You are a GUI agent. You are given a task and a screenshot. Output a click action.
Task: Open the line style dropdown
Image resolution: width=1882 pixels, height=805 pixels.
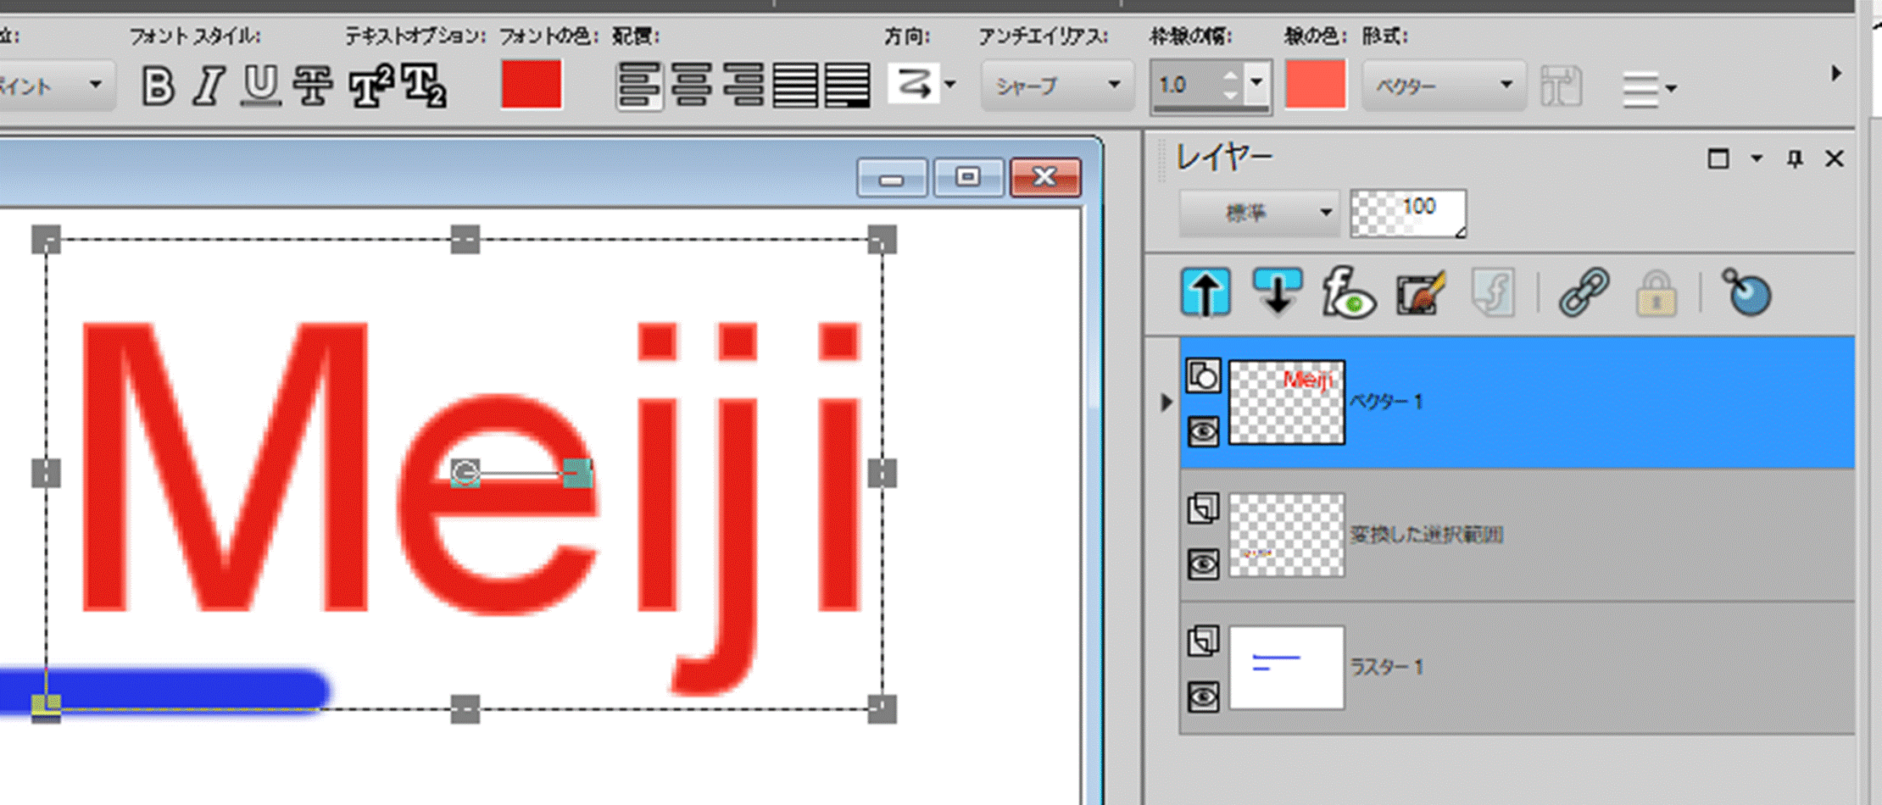point(1648,87)
